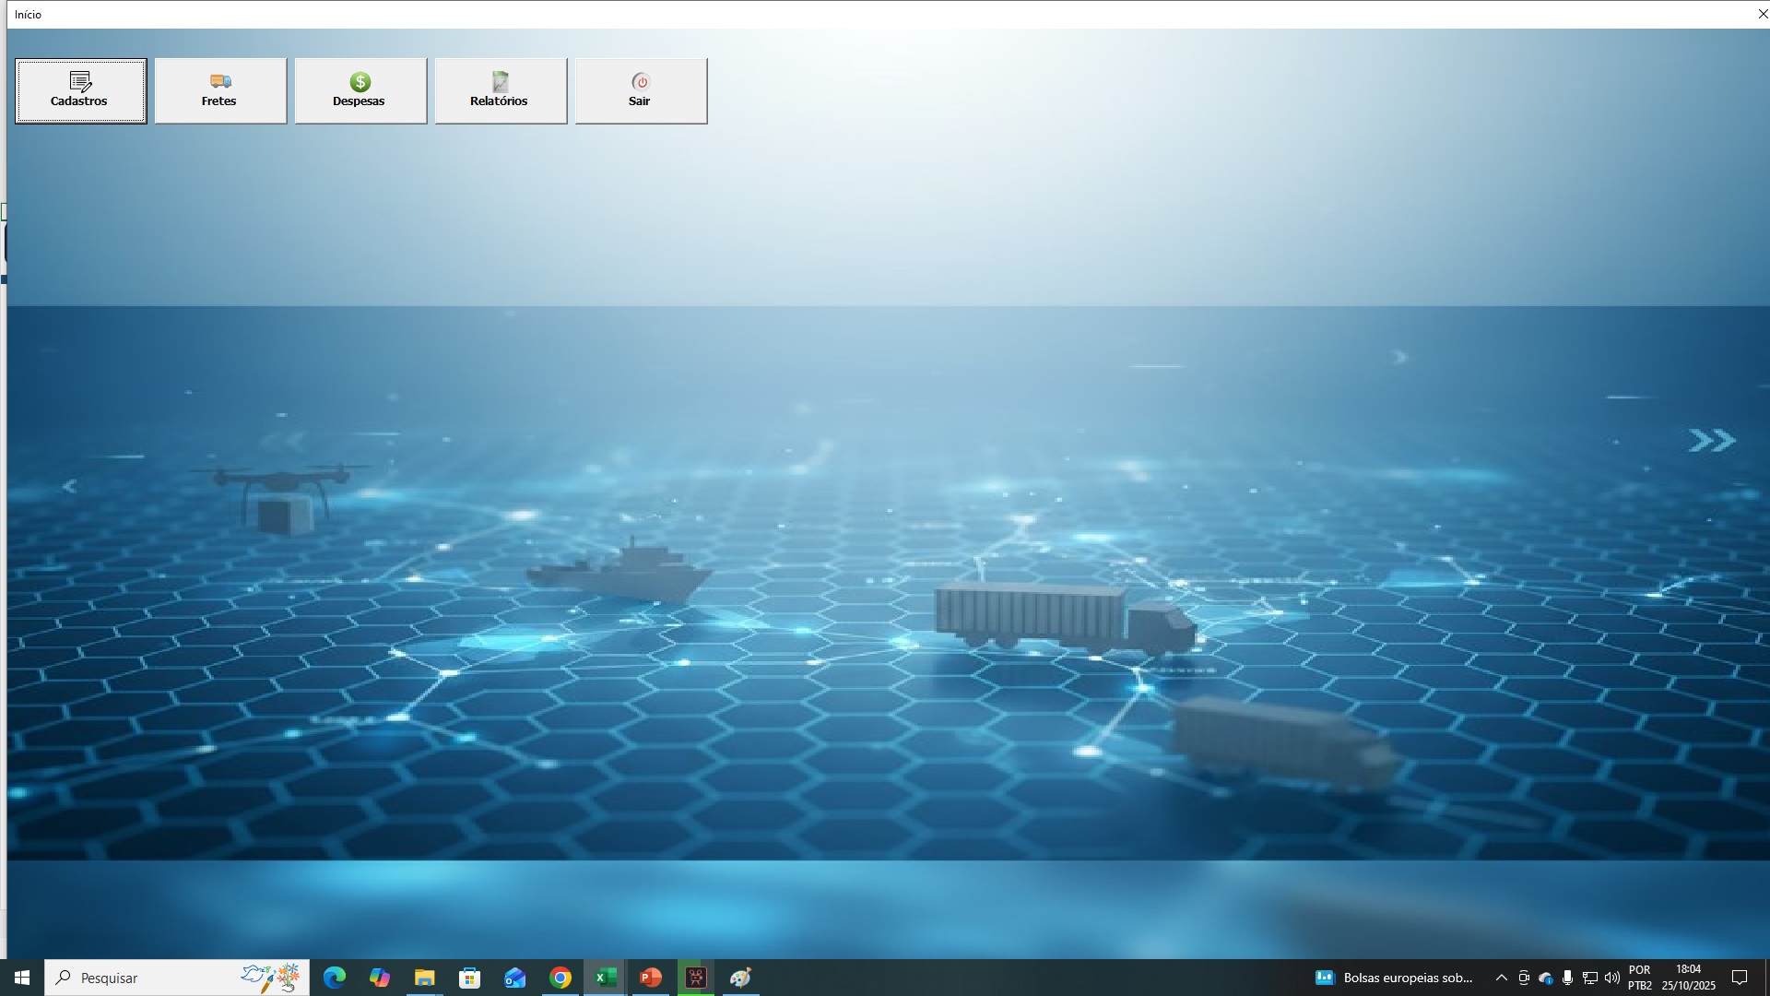The image size is (1770, 996).
Task: Expand the hidden system tray icons
Action: point(1501,978)
